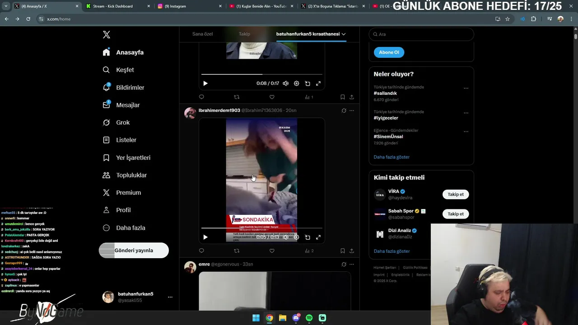Screen dimensions: 578x325
Task: Open more menu on emre post
Action: coord(352,264)
